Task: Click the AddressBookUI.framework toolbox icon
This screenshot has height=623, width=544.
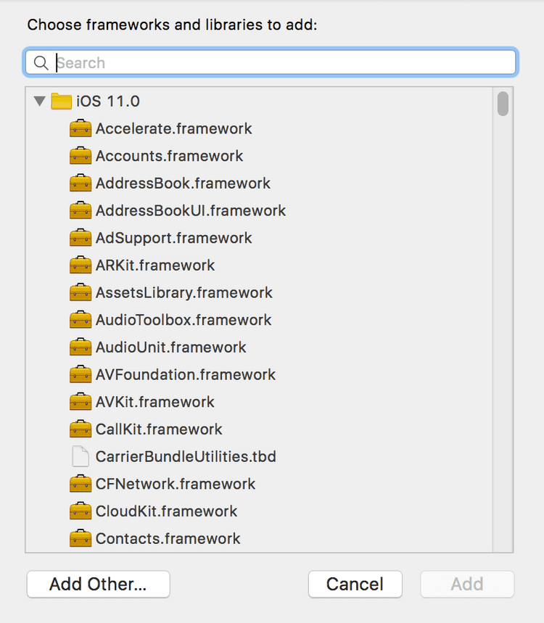Action: 81,210
